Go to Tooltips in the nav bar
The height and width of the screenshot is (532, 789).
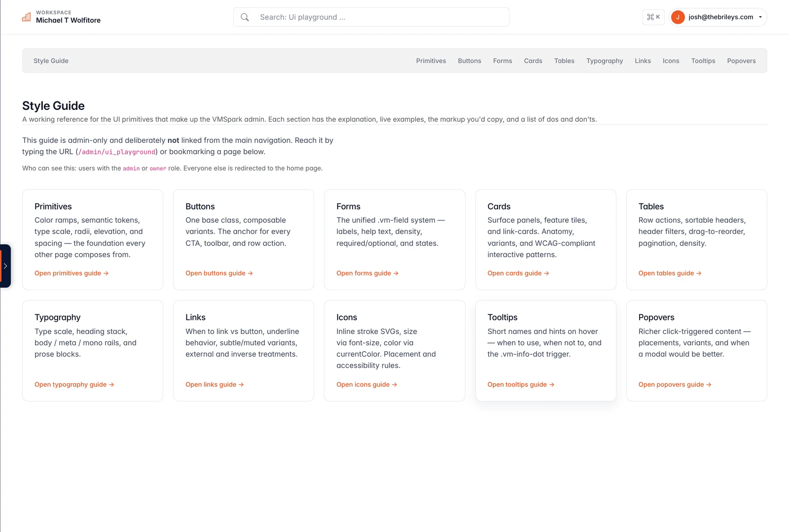click(703, 61)
